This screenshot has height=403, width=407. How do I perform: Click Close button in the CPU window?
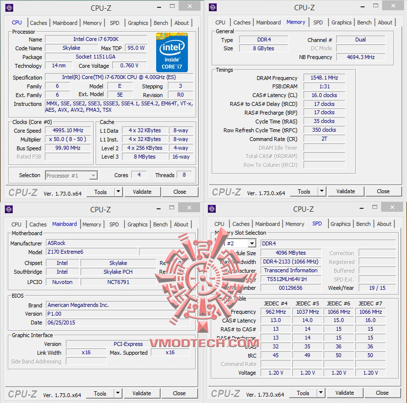coord(180,192)
